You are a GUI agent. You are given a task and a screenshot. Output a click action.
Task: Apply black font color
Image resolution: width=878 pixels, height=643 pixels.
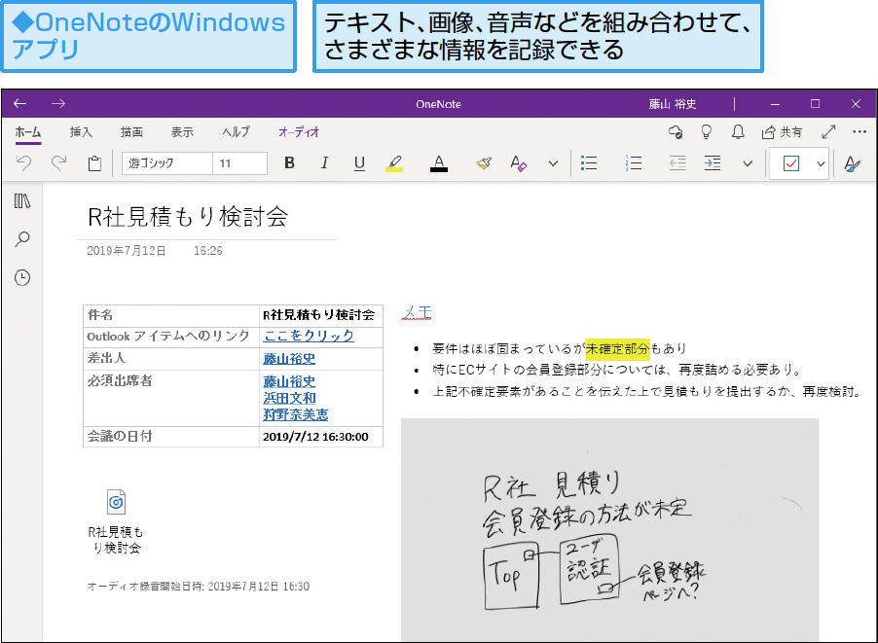tap(439, 162)
